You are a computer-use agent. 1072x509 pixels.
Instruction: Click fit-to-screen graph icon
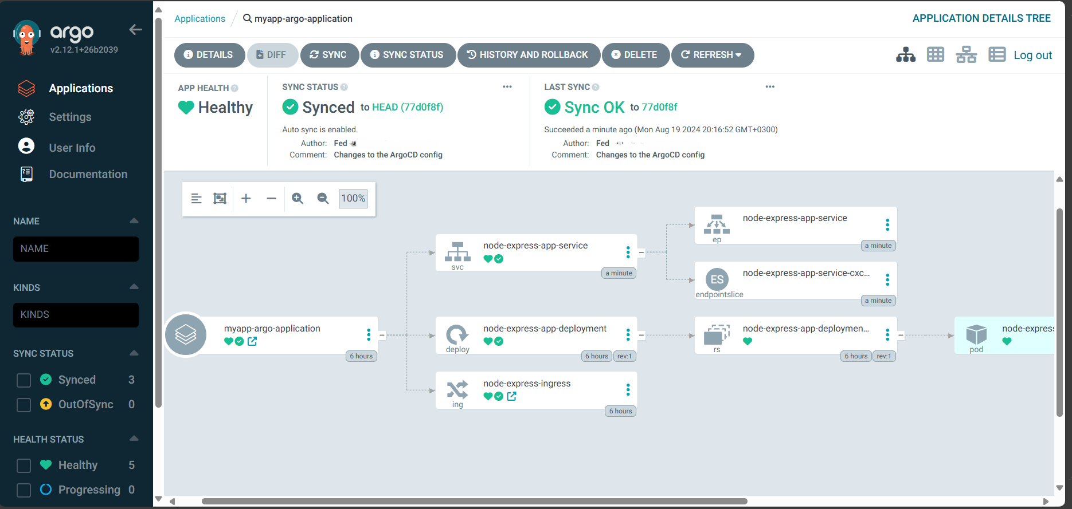coord(220,199)
